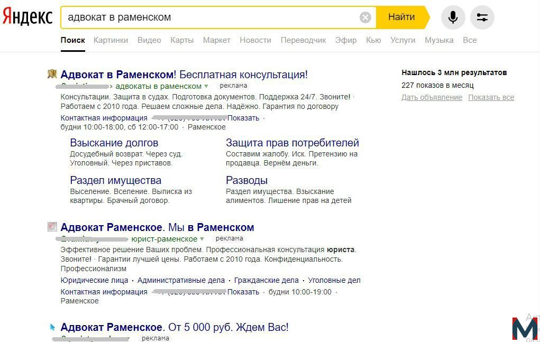Open search settings sliders icon

tap(482, 17)
